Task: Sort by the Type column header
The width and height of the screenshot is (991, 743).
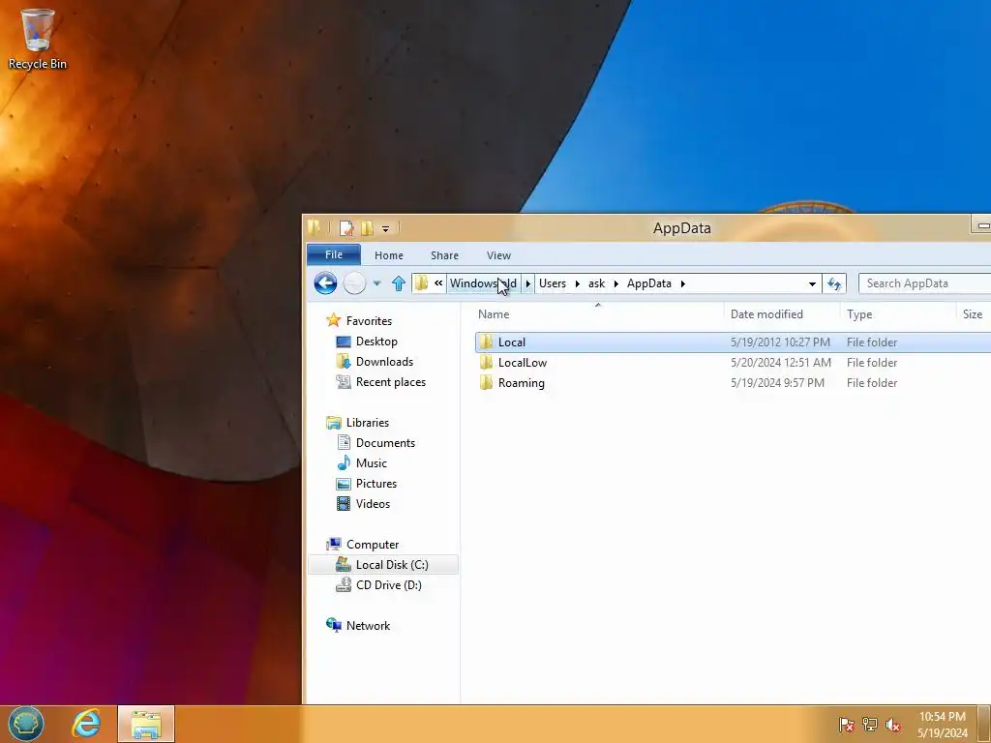Action: click(x=897, y=314)
